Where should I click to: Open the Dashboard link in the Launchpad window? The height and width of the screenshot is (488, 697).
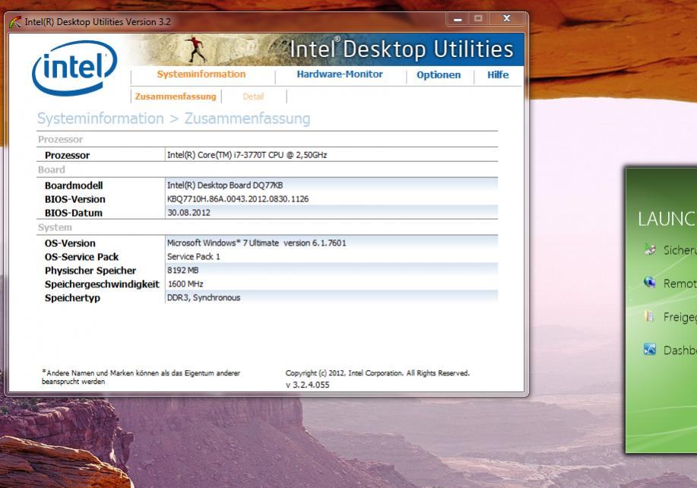(680, 350)
